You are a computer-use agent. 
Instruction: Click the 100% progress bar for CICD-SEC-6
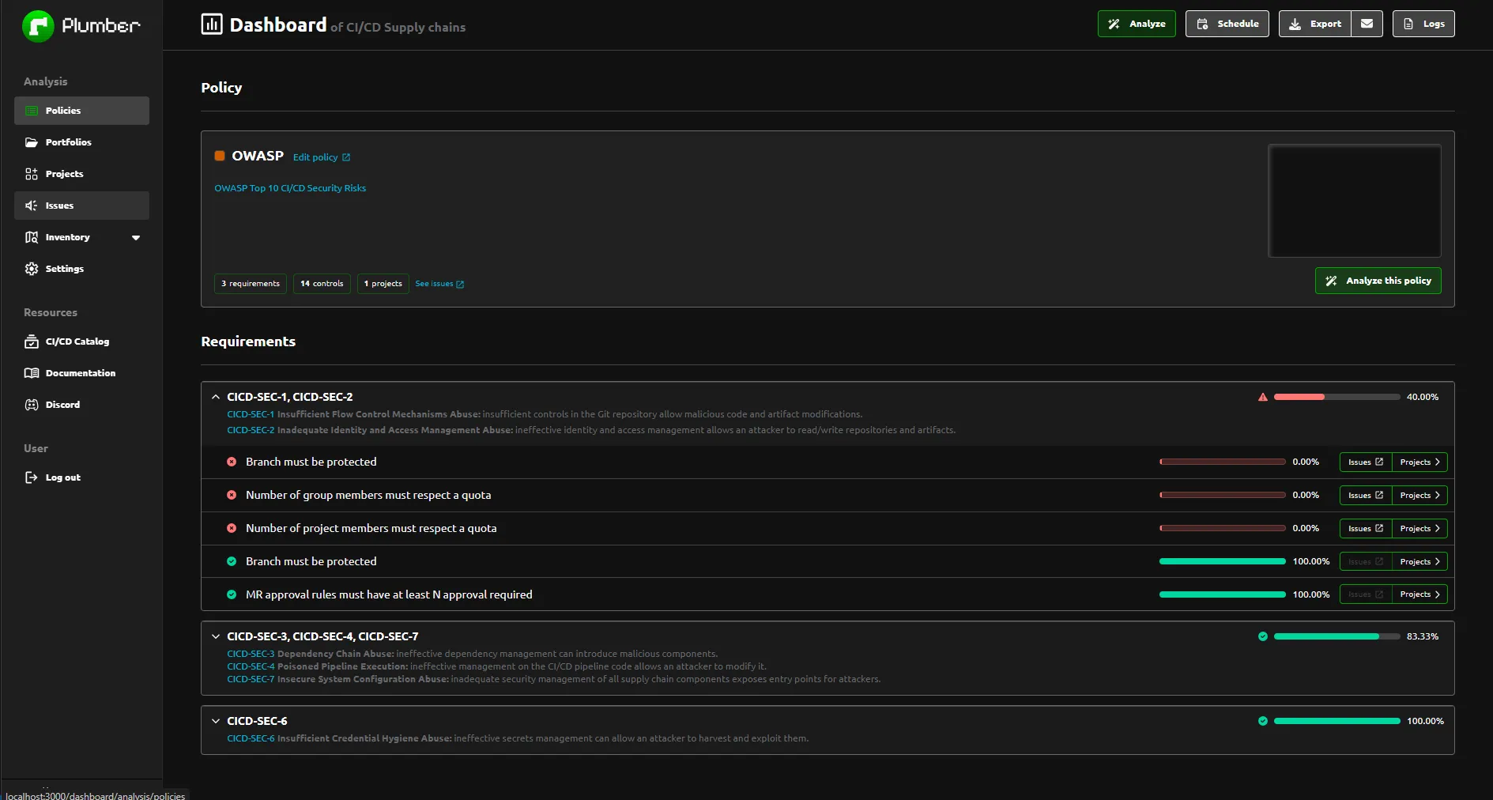coord(1336,721)
